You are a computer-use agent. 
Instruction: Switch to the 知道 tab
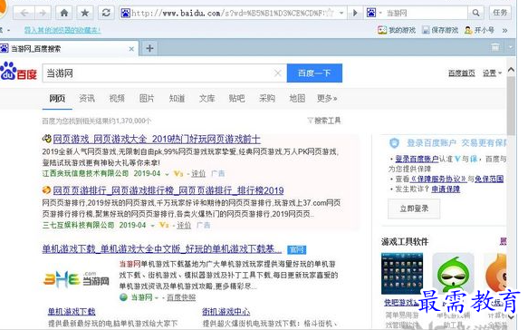(x=177, y=99)
